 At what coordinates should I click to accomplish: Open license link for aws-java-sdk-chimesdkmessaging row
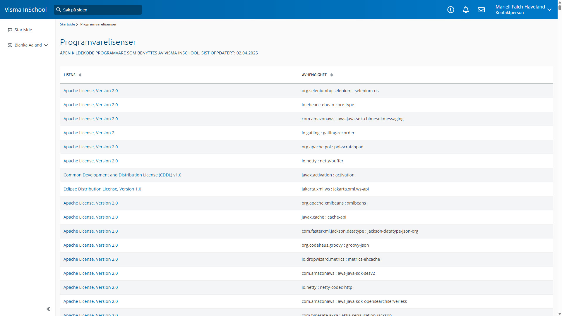[90, 119]
